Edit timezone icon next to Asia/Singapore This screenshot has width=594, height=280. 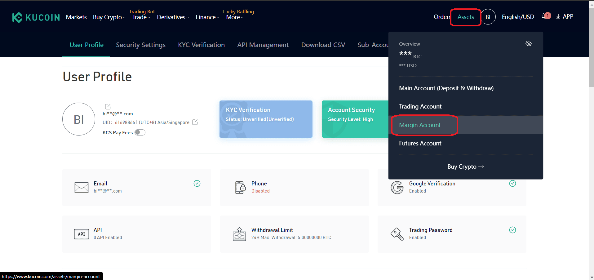coord(195,122)
